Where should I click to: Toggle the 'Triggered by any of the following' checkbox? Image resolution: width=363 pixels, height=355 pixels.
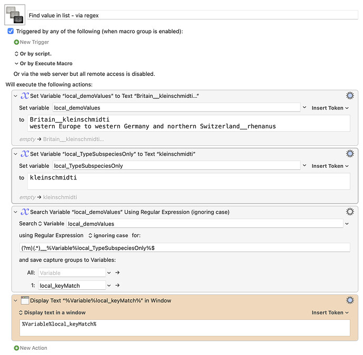pos(11,31)
